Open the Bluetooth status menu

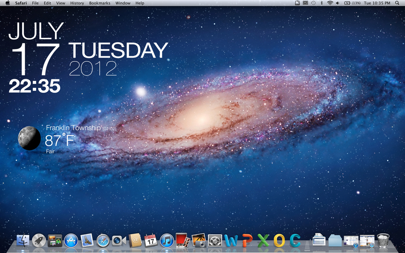point(322,3)
